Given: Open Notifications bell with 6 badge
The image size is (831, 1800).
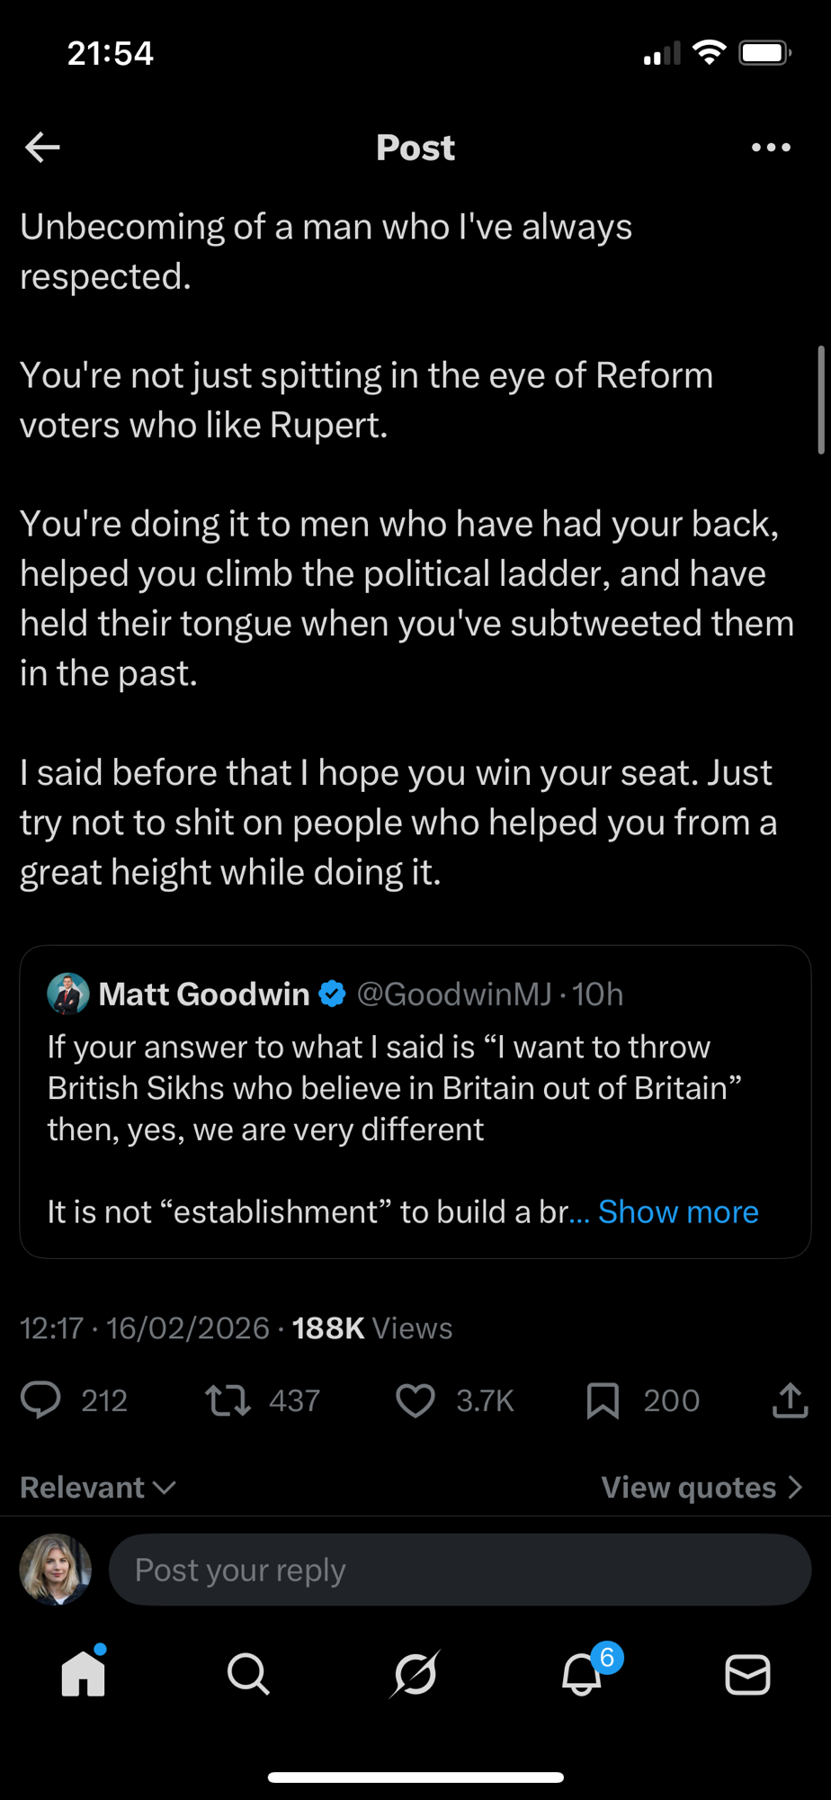Looking at the screenshot, I should point(583,1674).
